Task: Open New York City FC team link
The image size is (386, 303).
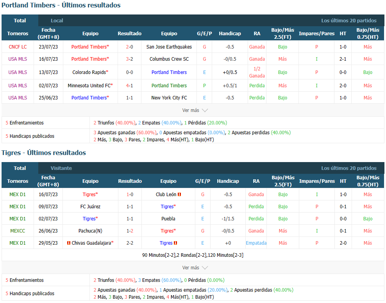Action: [169, 98]
